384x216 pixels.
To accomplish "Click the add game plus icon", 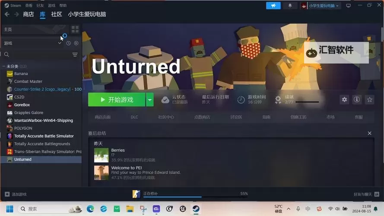I will coord(7,194).
